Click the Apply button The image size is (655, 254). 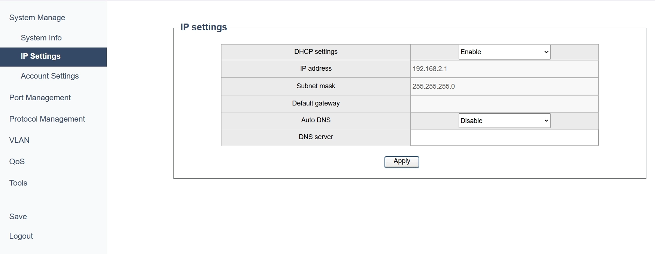click(x=402, y=162)
